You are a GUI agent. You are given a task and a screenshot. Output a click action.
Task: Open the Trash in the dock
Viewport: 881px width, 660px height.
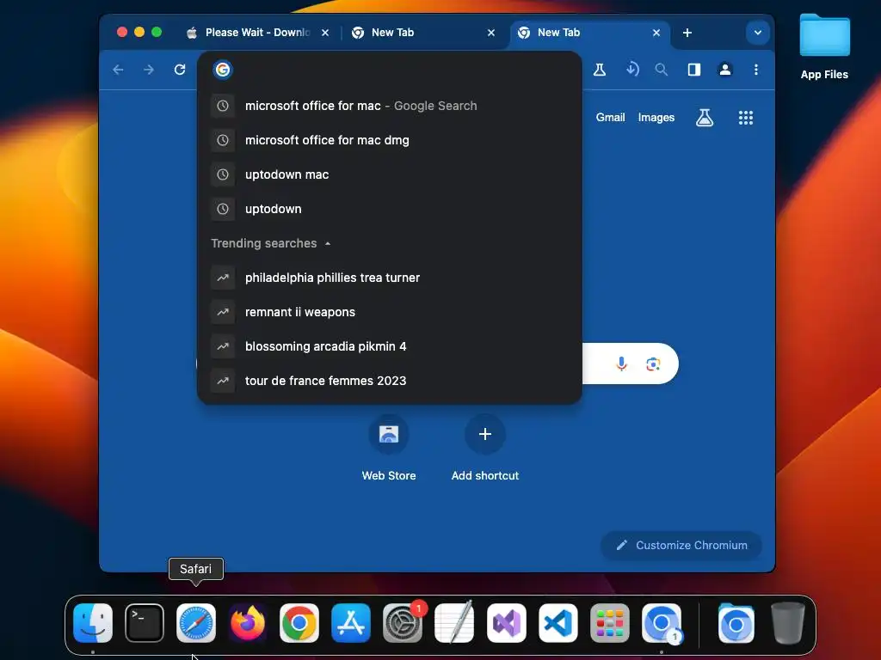click(x=788, y=623)
